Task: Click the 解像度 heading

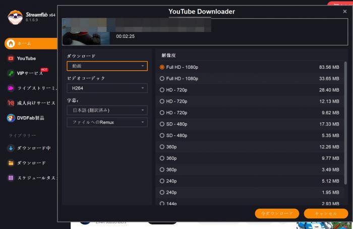Action: (168, 55)
